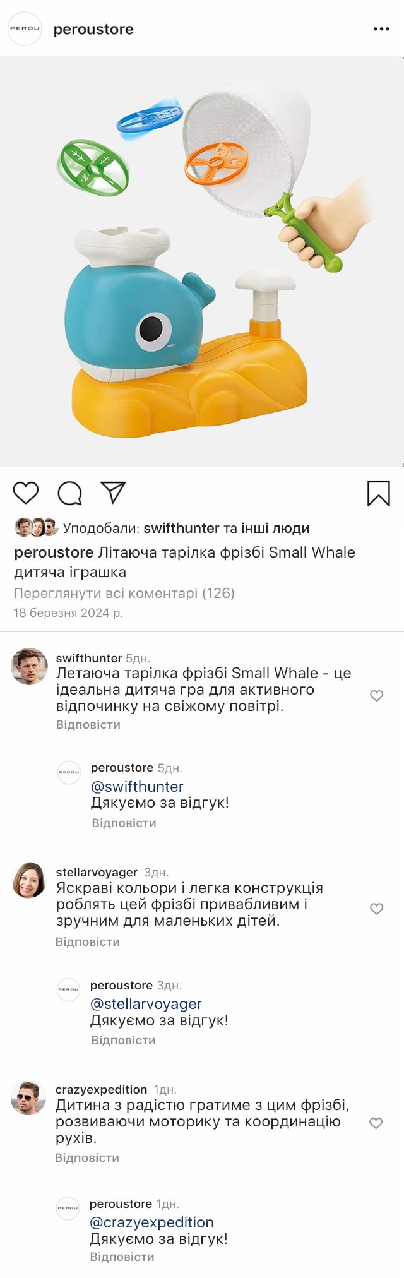
Task: Like stellarvoyager's comment
Action: (x=376, y=909)
